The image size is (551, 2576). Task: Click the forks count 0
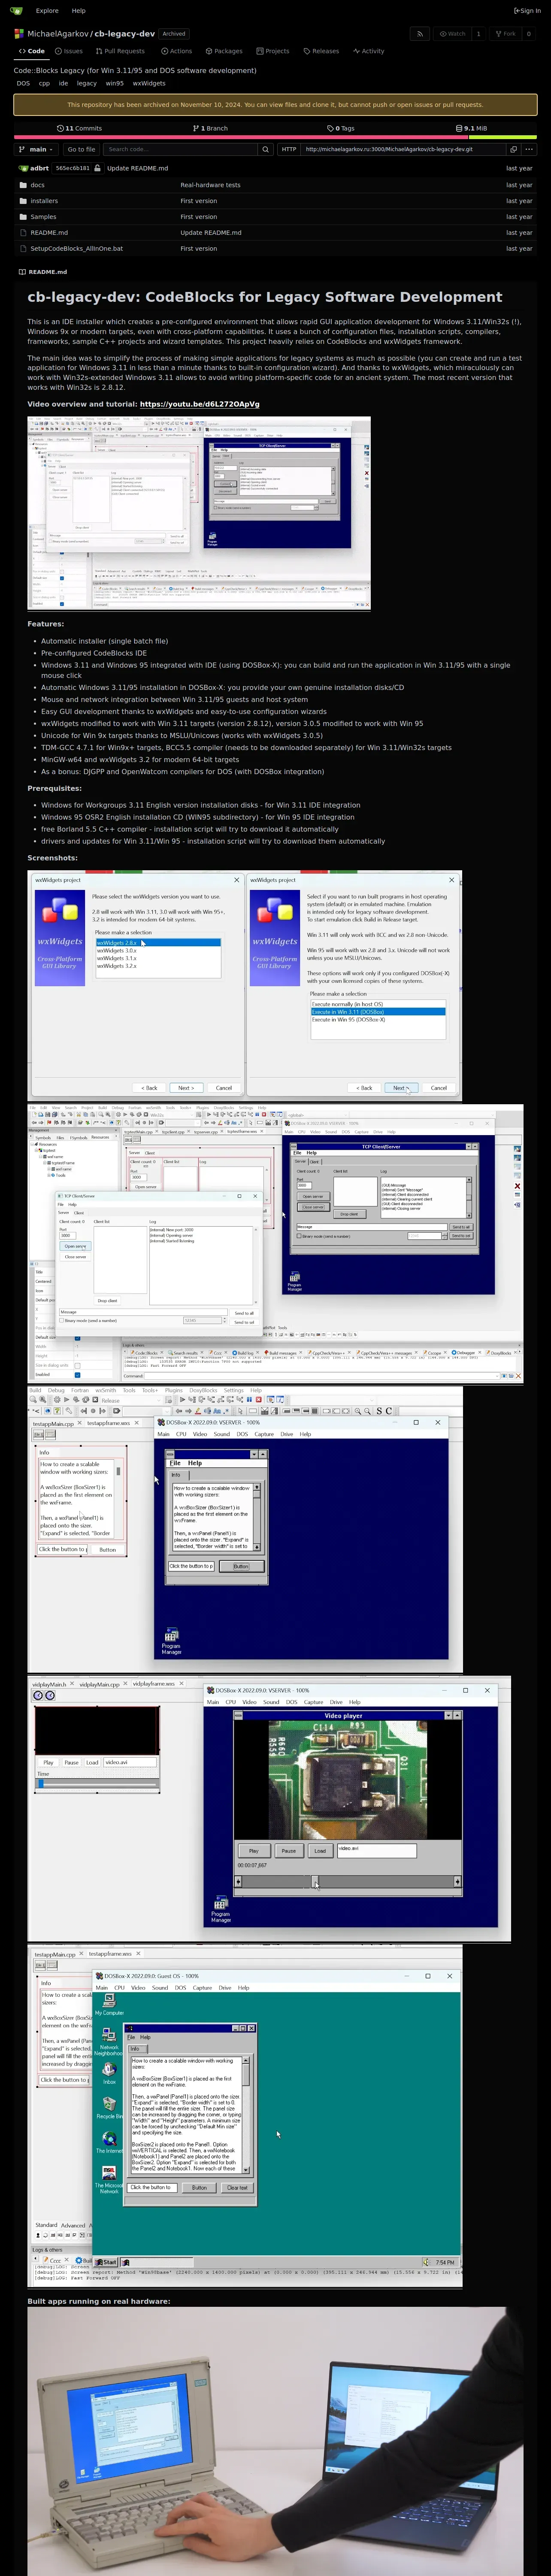(x=529, y=33)
